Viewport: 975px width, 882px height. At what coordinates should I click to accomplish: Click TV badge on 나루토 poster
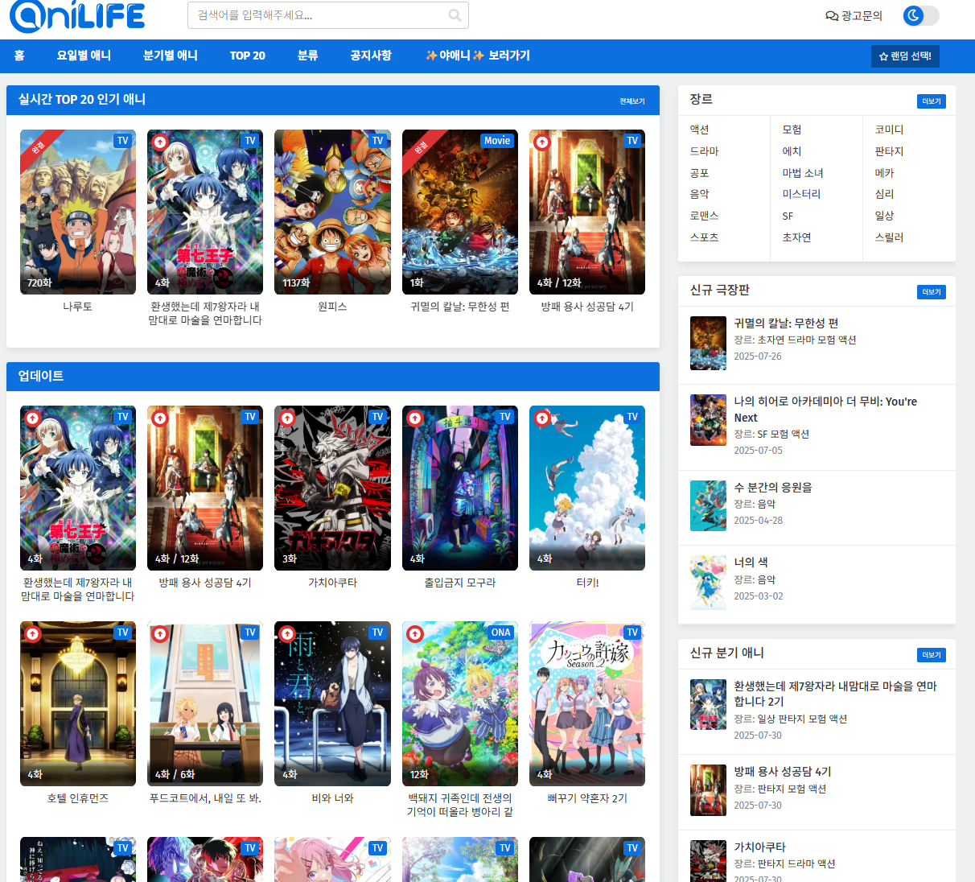122,141
